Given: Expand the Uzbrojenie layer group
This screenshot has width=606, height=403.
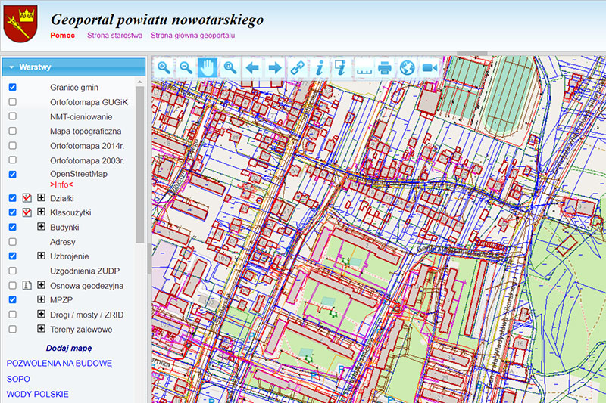Looking at the screenshot, I should click(x=41, y=256).
